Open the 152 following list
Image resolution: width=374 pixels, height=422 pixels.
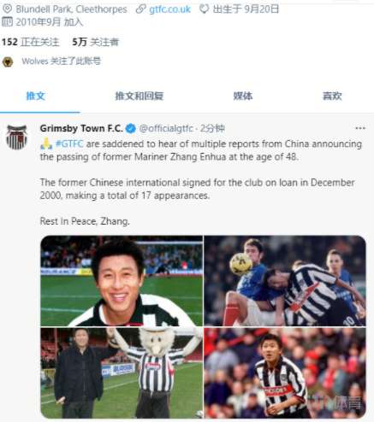[30, 42]
